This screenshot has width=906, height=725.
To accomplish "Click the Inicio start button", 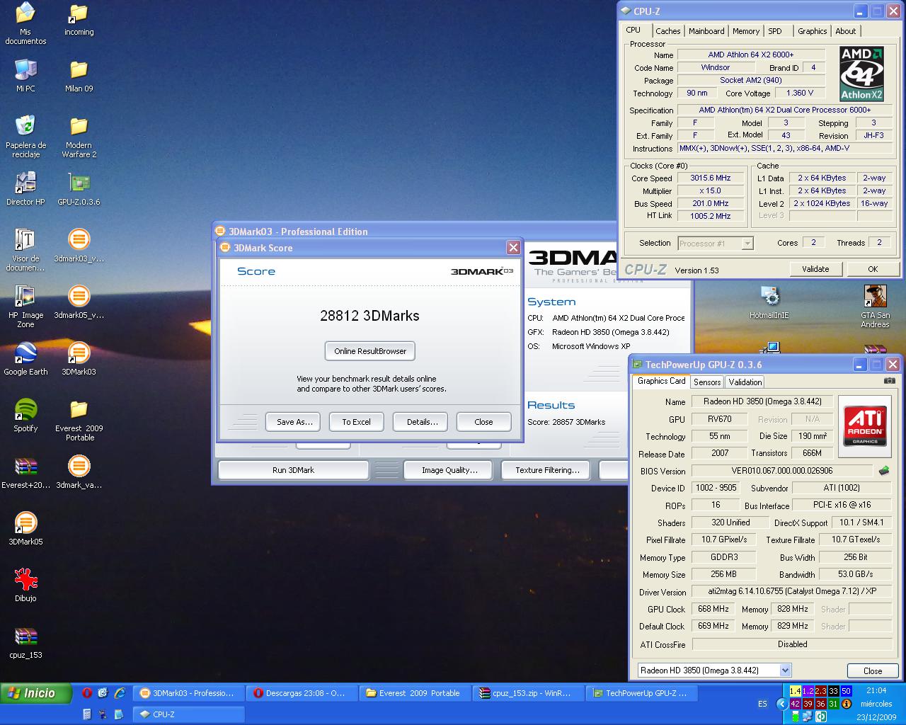I will pos(36,693).
